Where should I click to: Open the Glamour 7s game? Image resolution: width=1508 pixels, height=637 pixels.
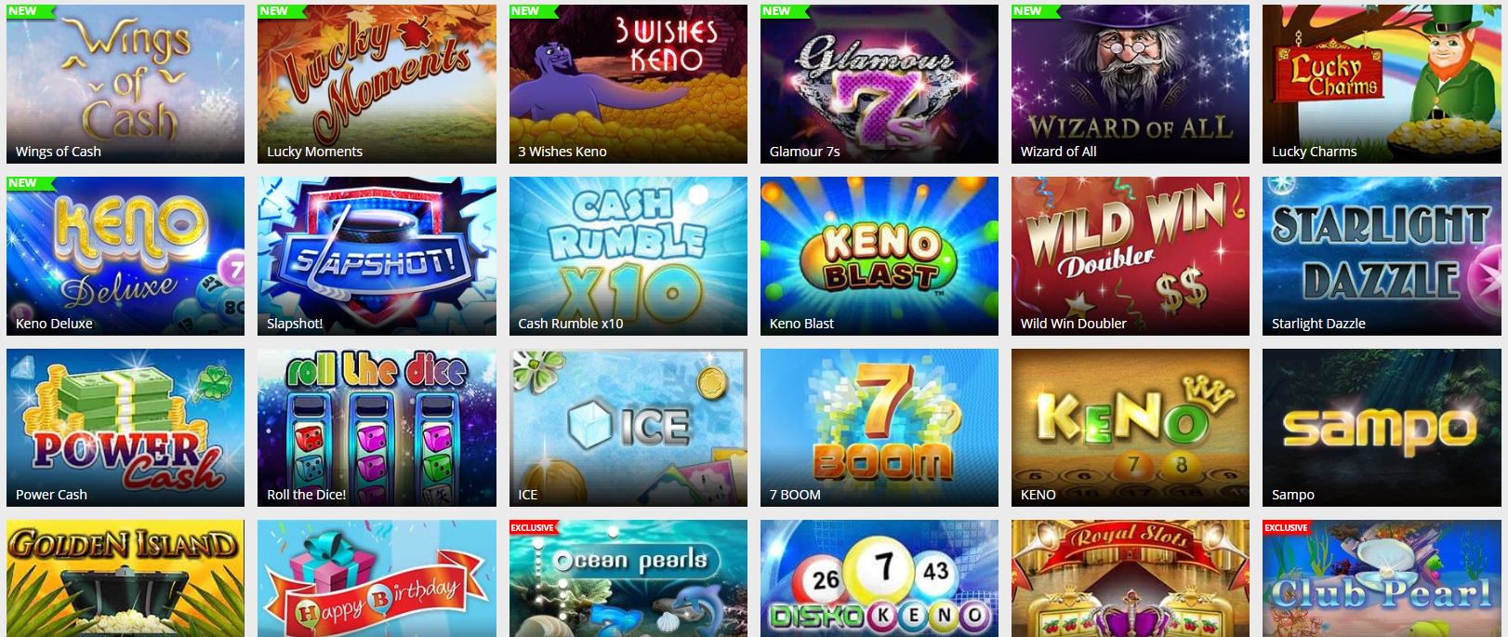coord(880,85)
